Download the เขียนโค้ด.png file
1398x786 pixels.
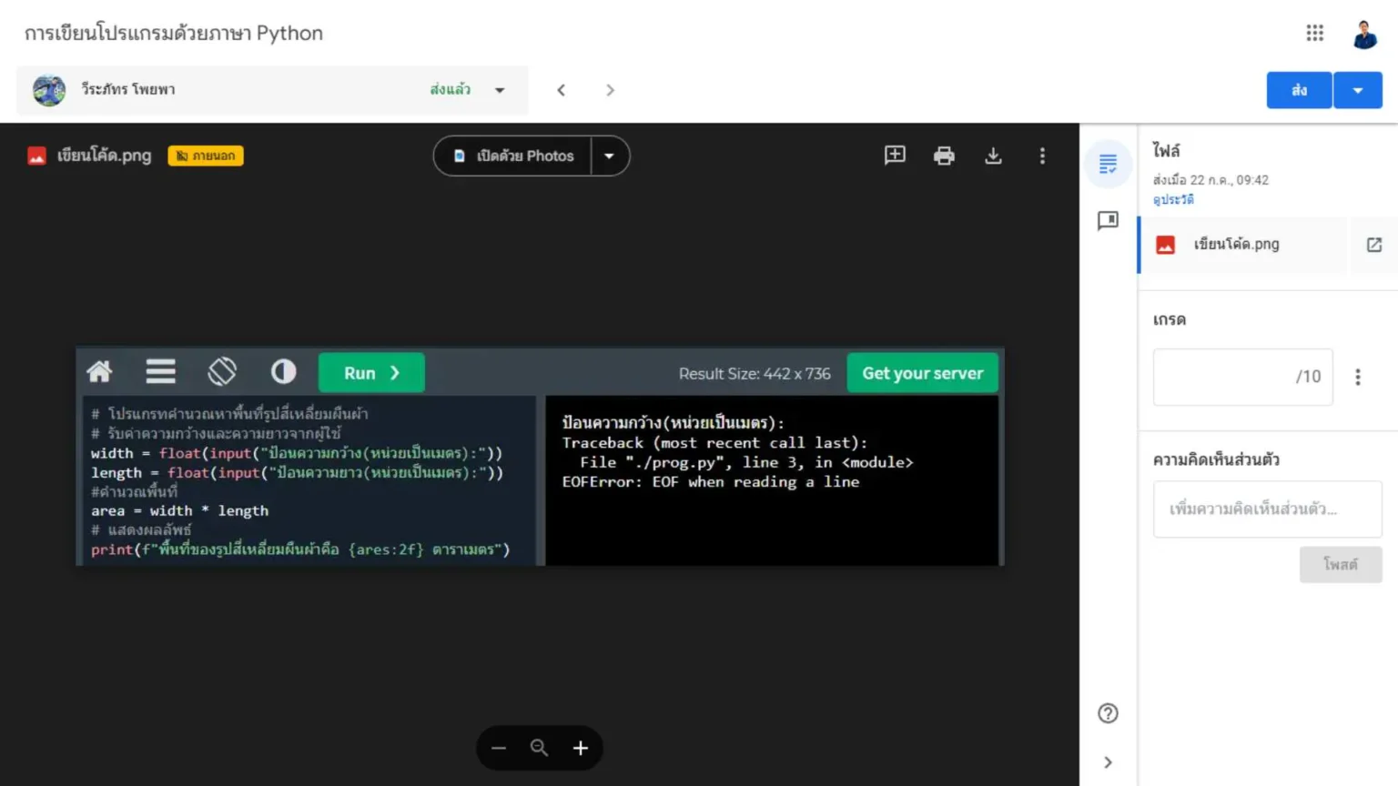pyautogui.click(x=993, y=156)
